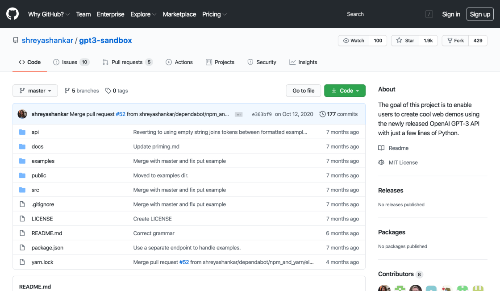
Task: Click the public folder icon
Action: 22,175
